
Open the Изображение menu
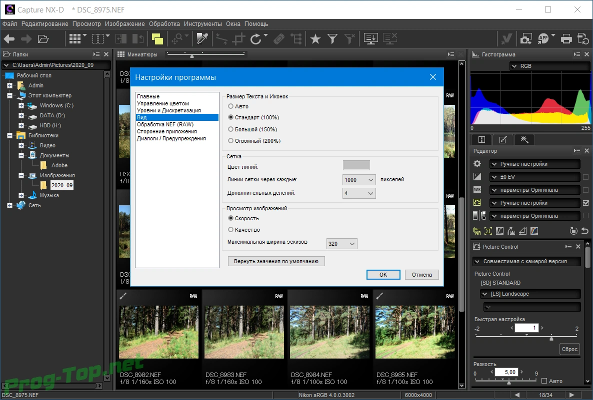[x=125, y=24]
